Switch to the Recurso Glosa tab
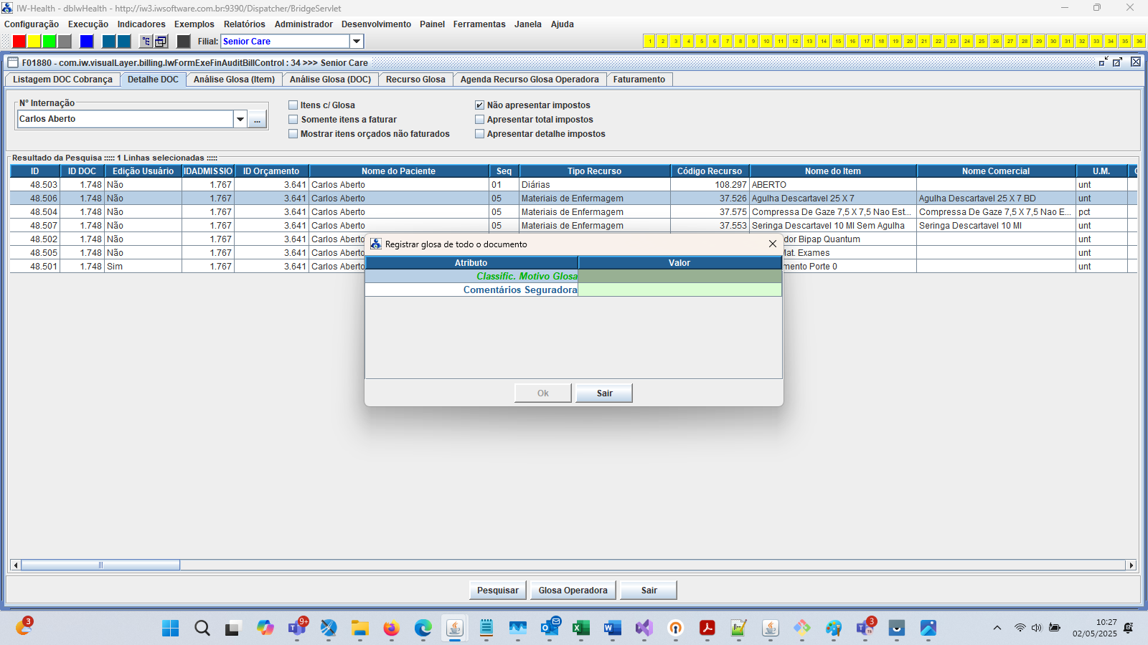This screenshot has width=1148, height=645. [415, 80]
